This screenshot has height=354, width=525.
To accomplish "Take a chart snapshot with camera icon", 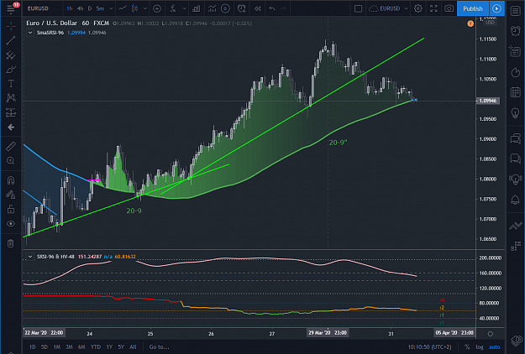I will tap(449, 8).
